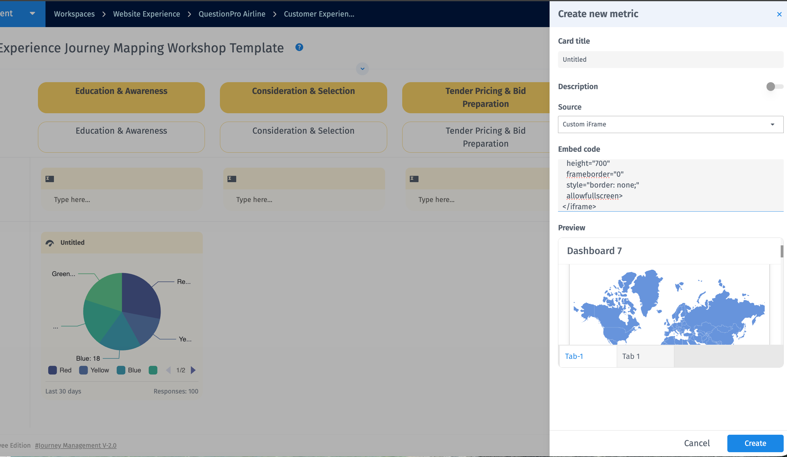Toggle Red series in pie legend
The image size is (787, 457).
point(60,370)
